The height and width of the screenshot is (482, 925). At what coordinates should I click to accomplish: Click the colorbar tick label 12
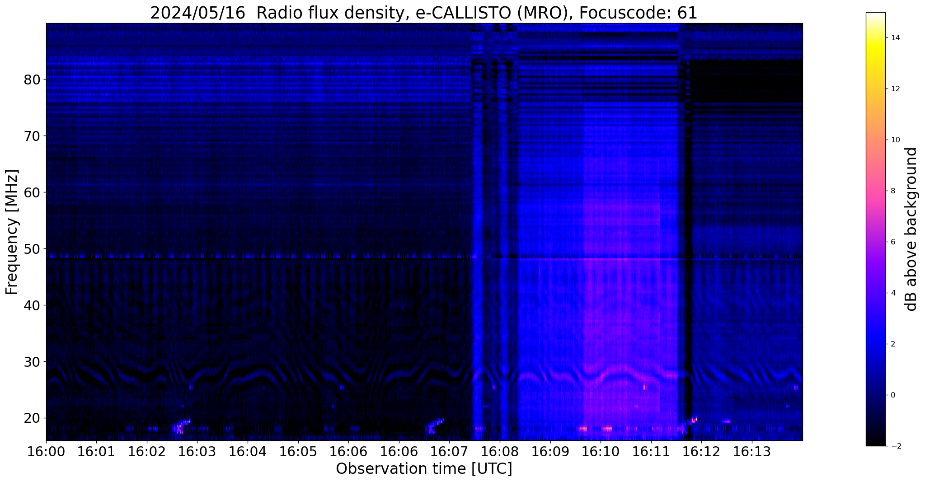coord(896,89)
